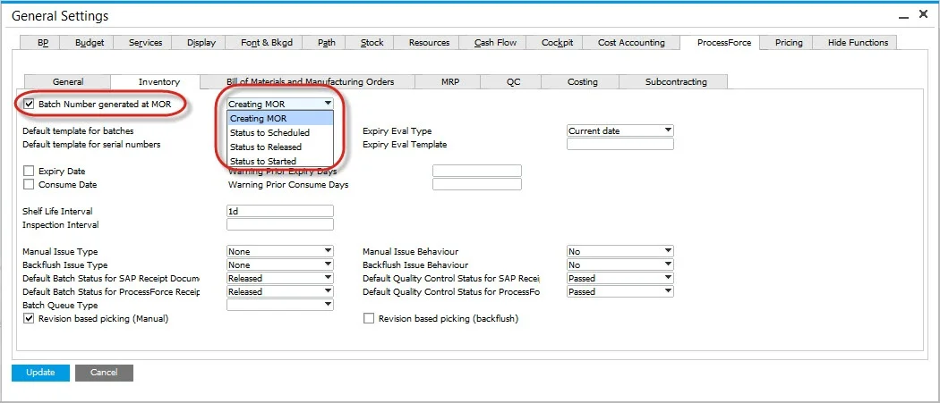Tick the Consume Date checkbox
Screen dimensions: 940x403
[30, 185]
